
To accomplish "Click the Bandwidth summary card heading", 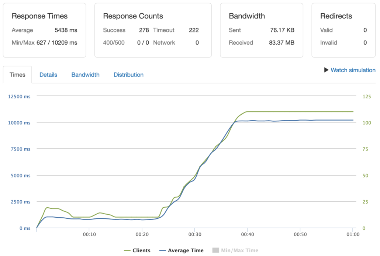I will (x=247, y=16).
